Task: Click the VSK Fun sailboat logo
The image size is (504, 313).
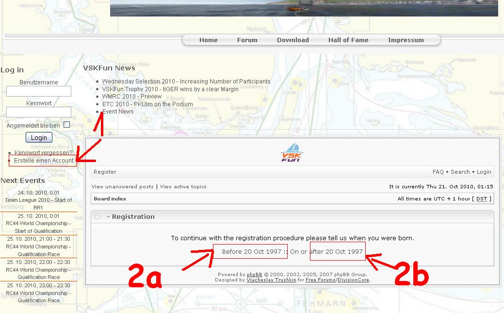Action: [x=291, y=152]
